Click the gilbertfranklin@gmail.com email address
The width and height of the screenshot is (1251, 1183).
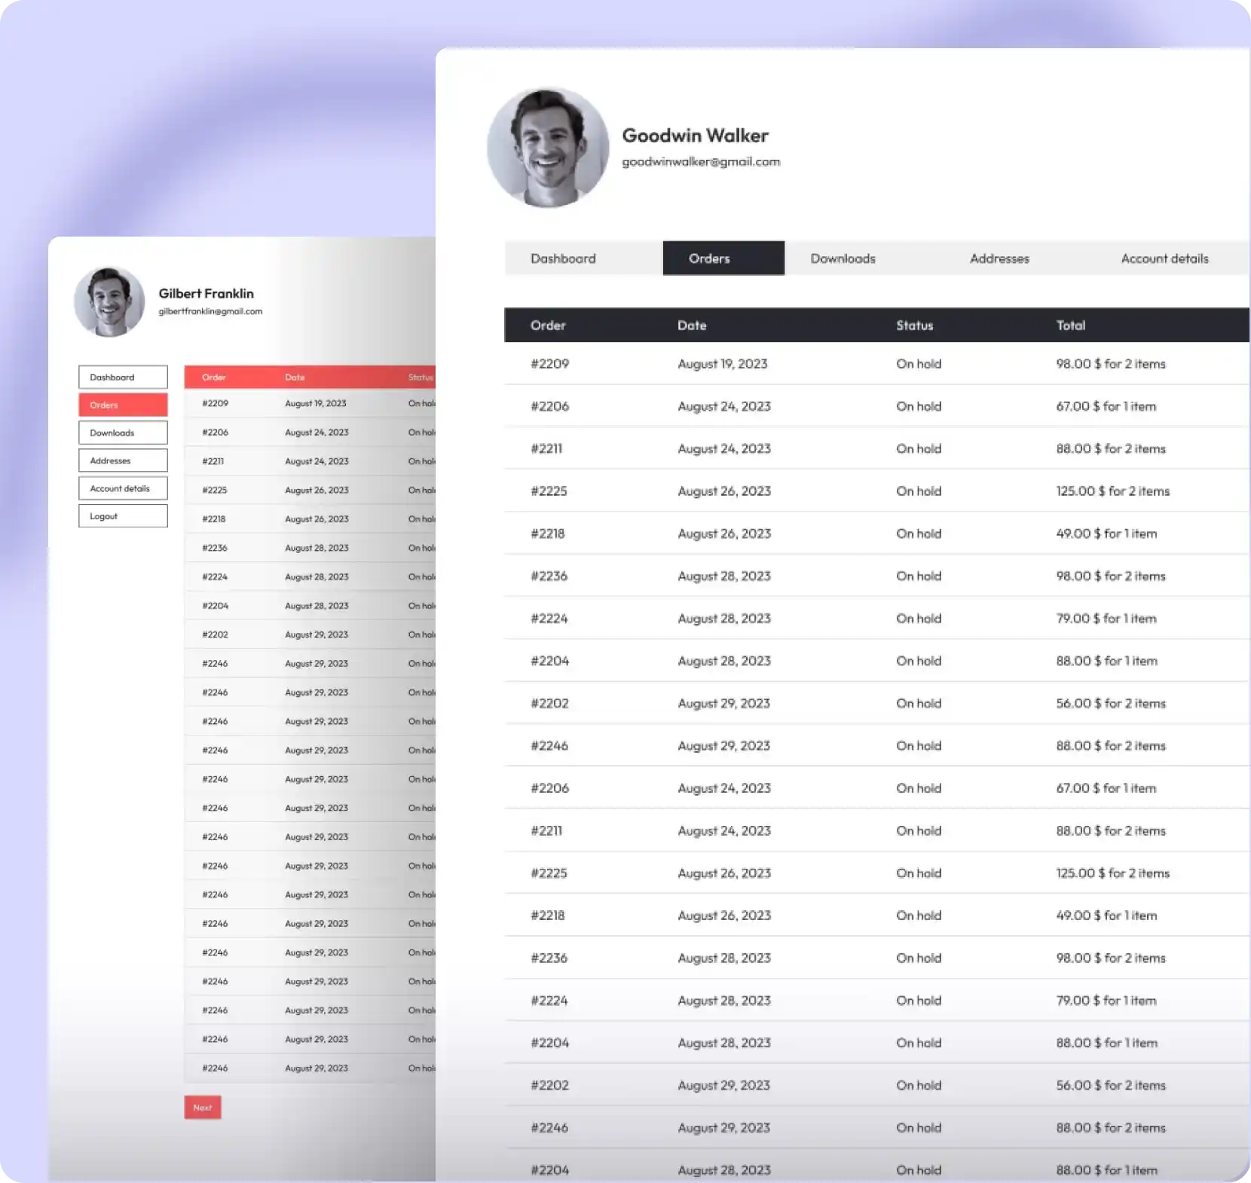click(210, 311)
